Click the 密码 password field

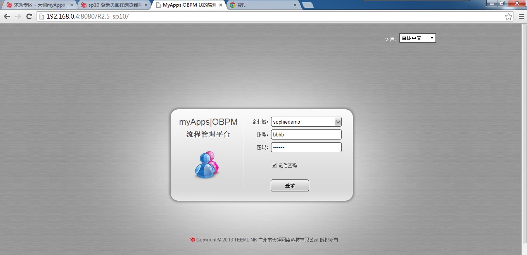coord(306,147)
